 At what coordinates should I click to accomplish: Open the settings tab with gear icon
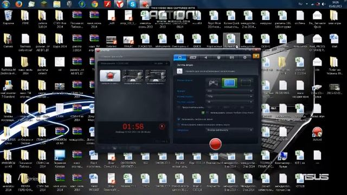245,57
